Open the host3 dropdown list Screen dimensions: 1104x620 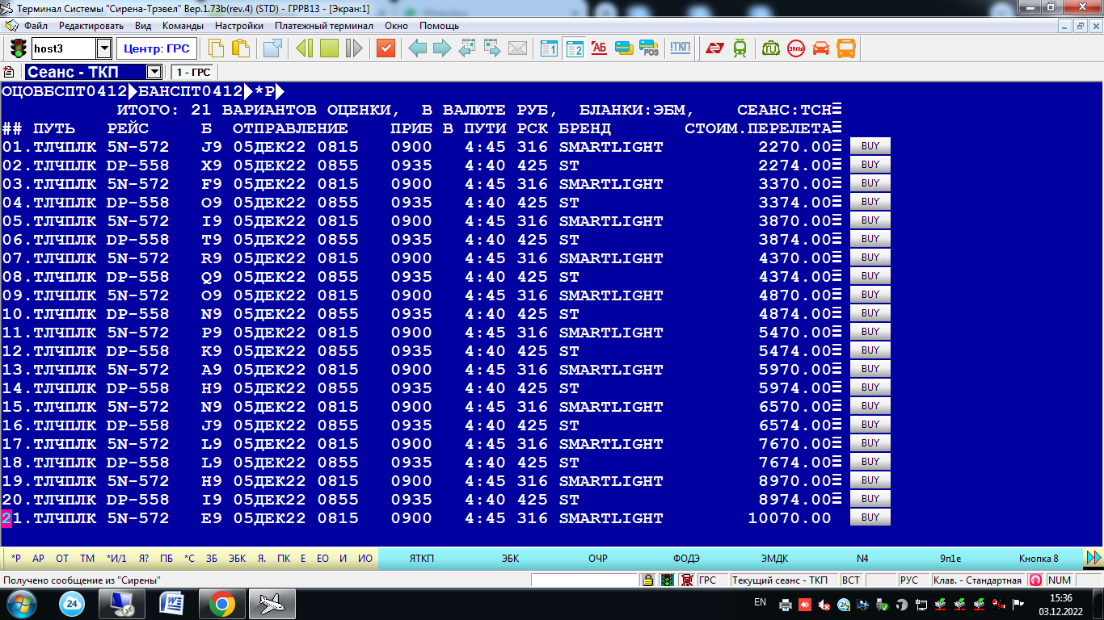[x=104, y=48]
